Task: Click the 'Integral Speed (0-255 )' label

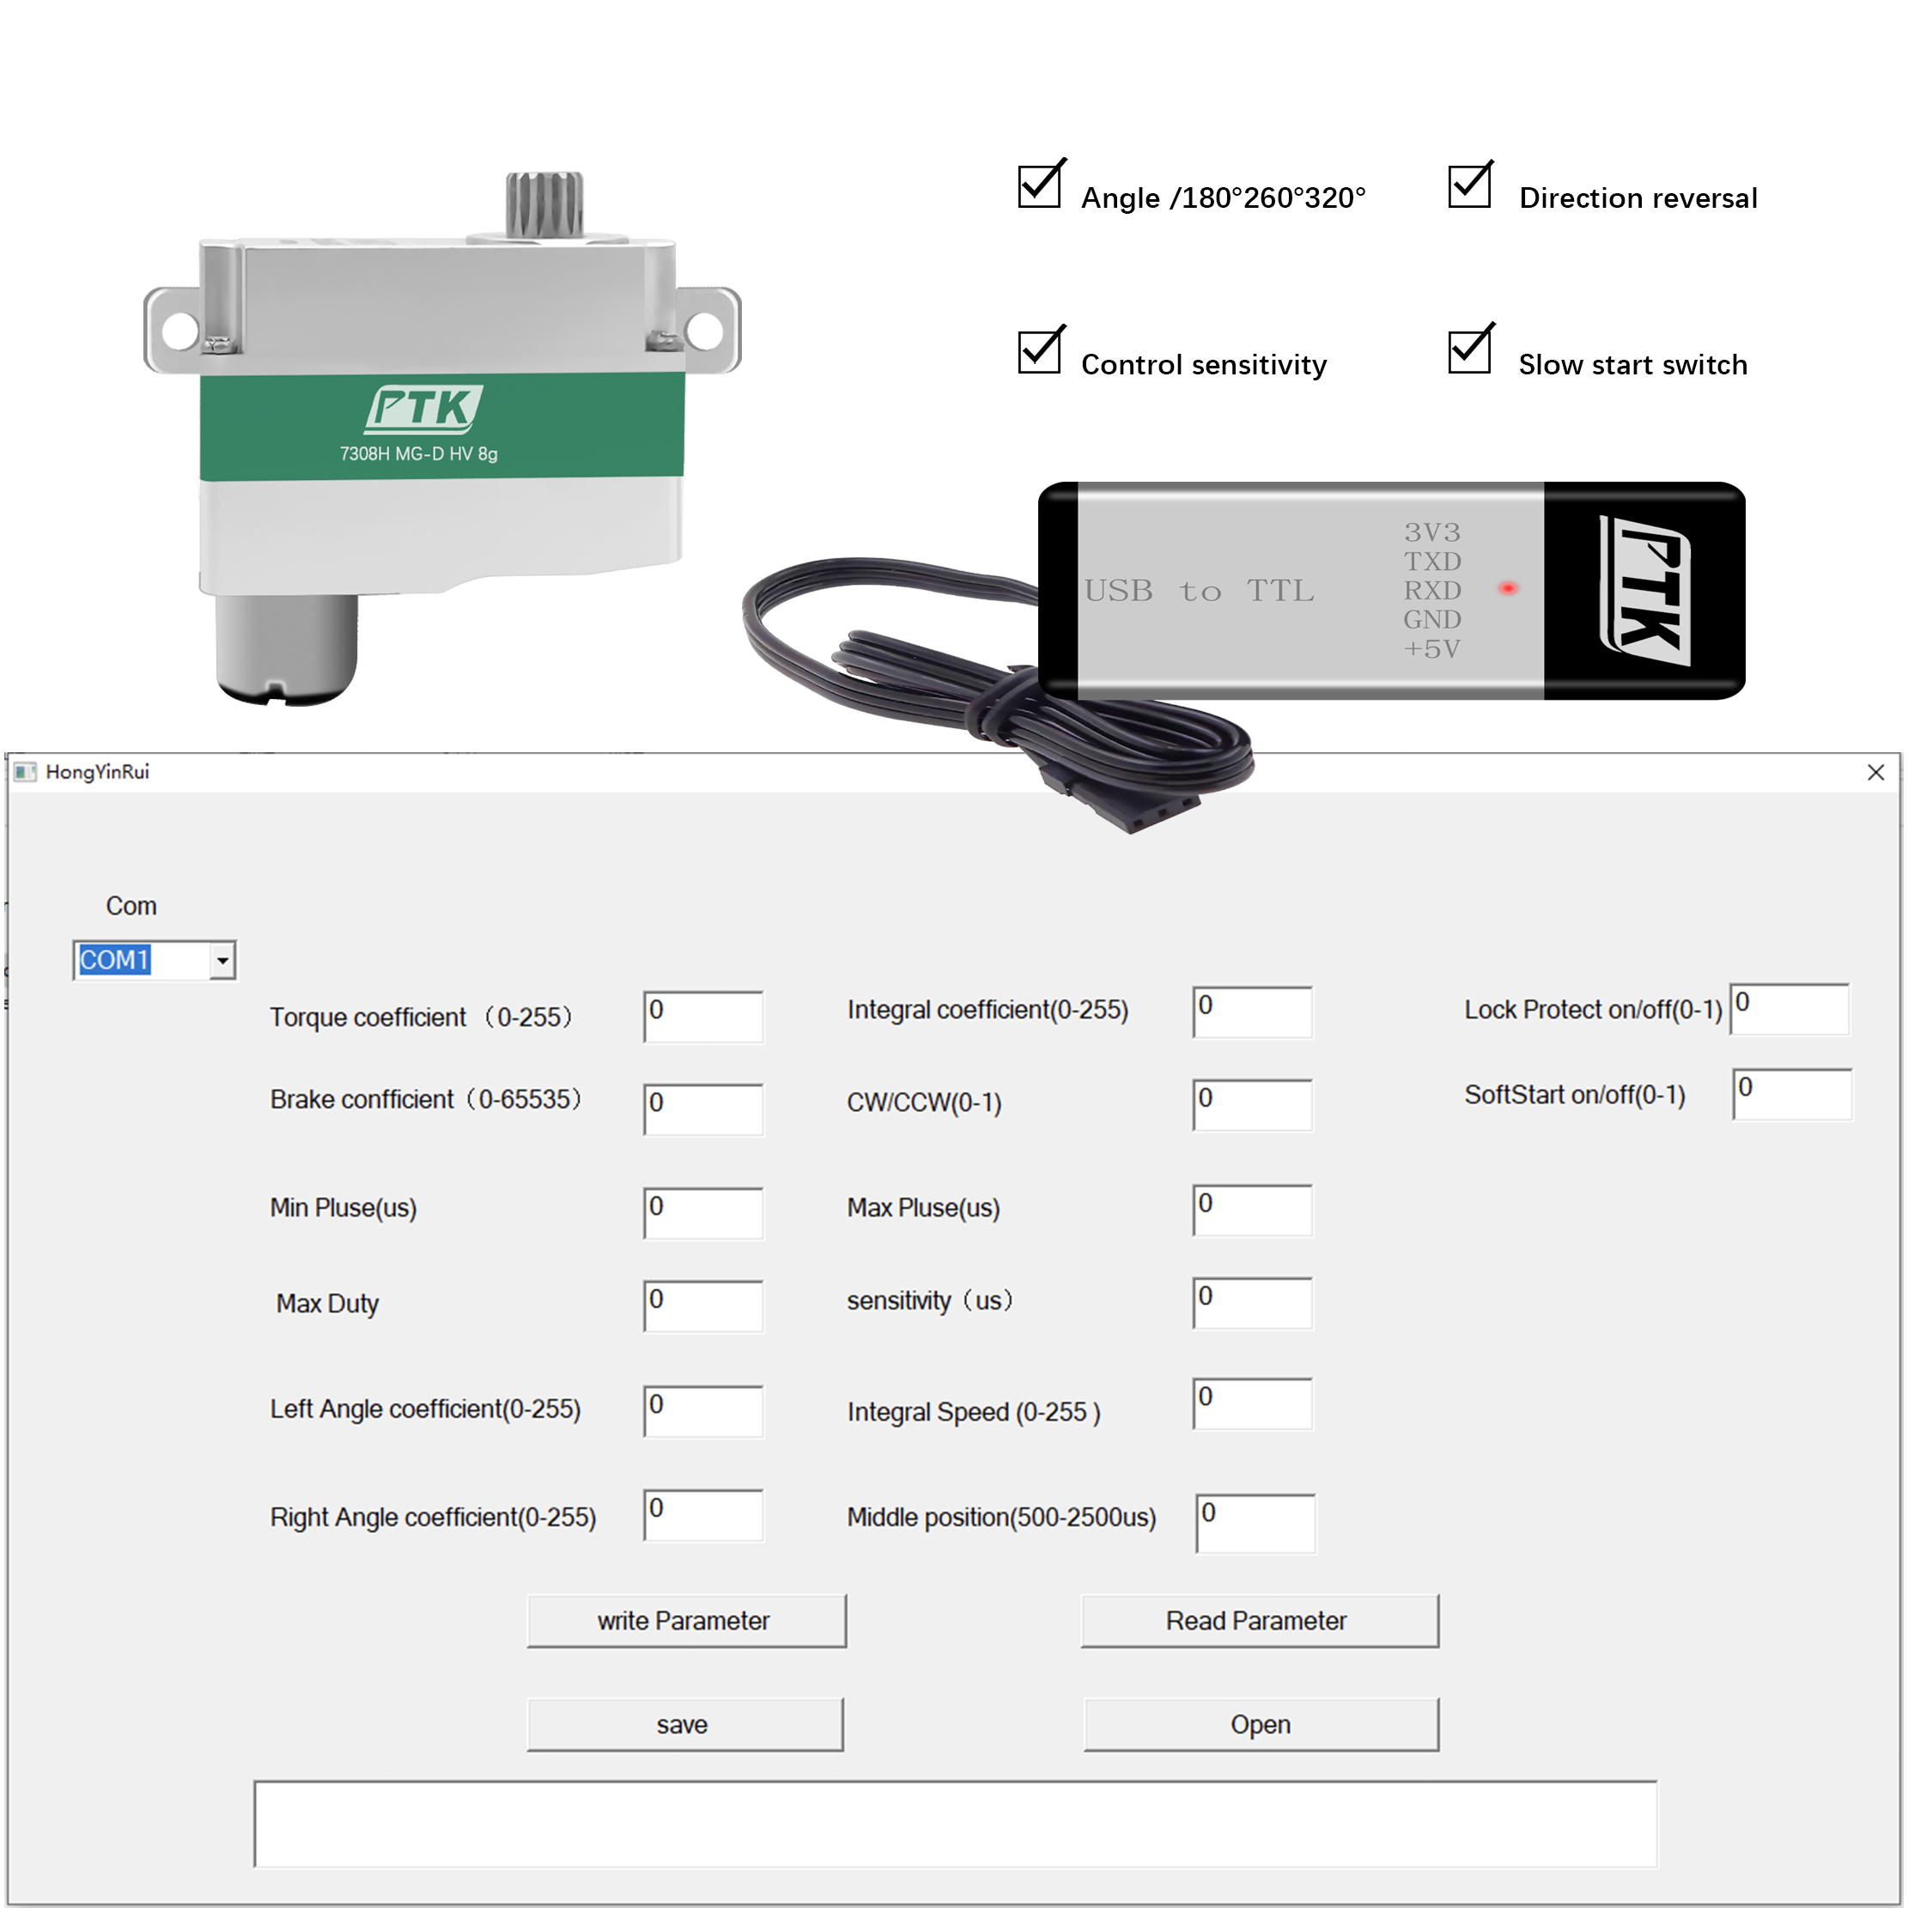Action: [974, 1413]
